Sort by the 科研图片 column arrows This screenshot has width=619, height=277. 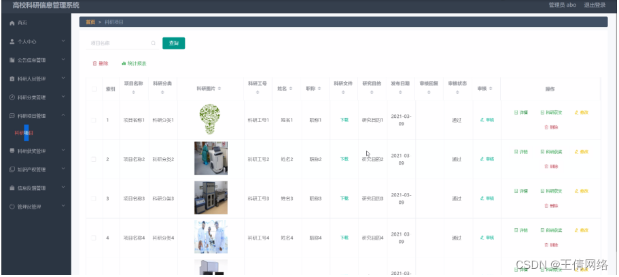coord(219,89)
